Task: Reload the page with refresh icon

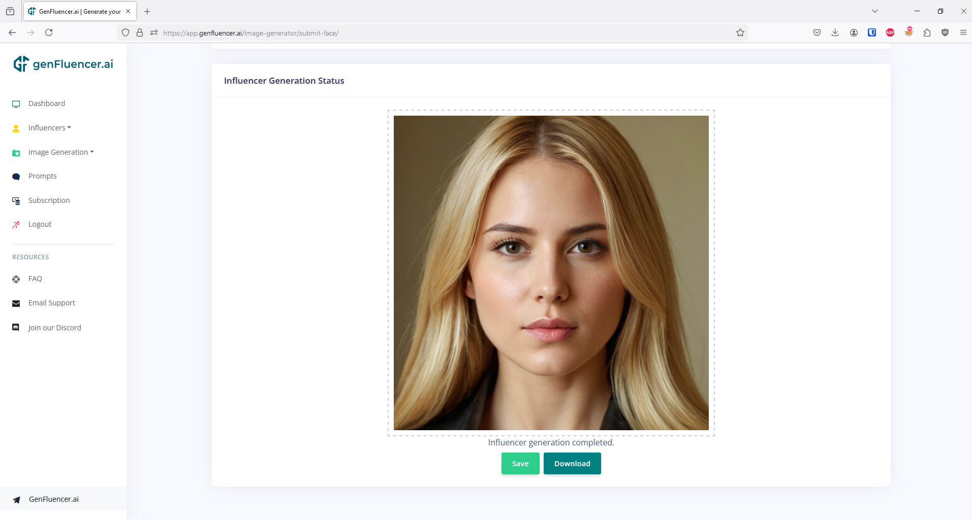Action: click(x=49, y=32)
